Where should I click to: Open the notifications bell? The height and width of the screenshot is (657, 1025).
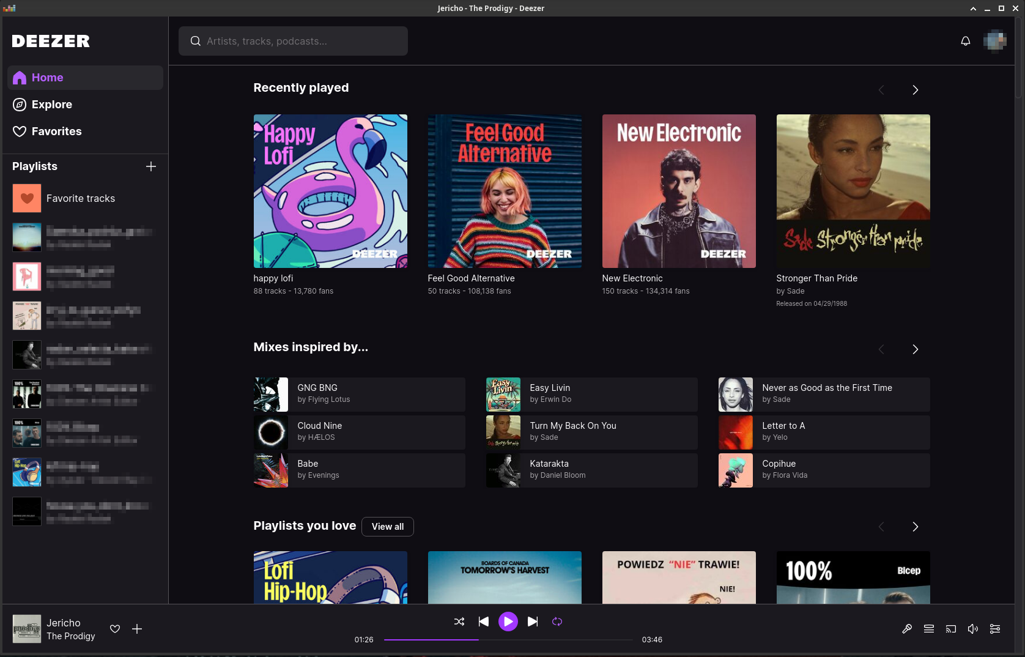pos(965,40)
